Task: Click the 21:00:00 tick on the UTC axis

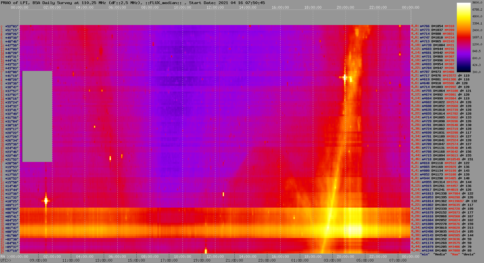Action: [234, 260]
